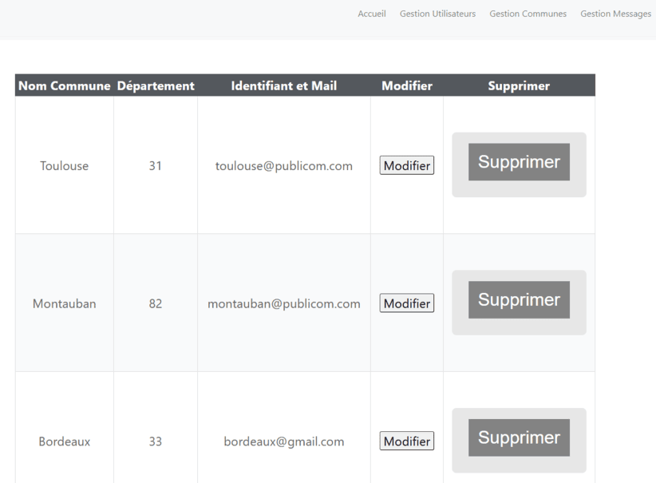Select the Bordeaux commune name cell
Screen dimensions: 656x483
(65, 441)
